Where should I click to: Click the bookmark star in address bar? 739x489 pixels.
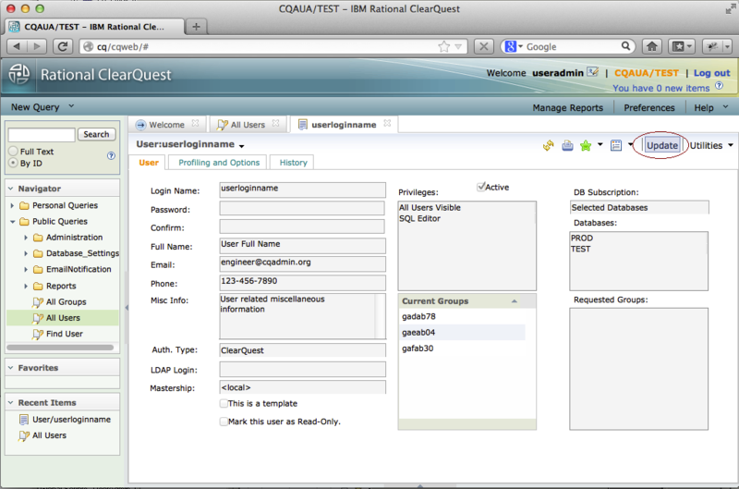tap(443, 46)
